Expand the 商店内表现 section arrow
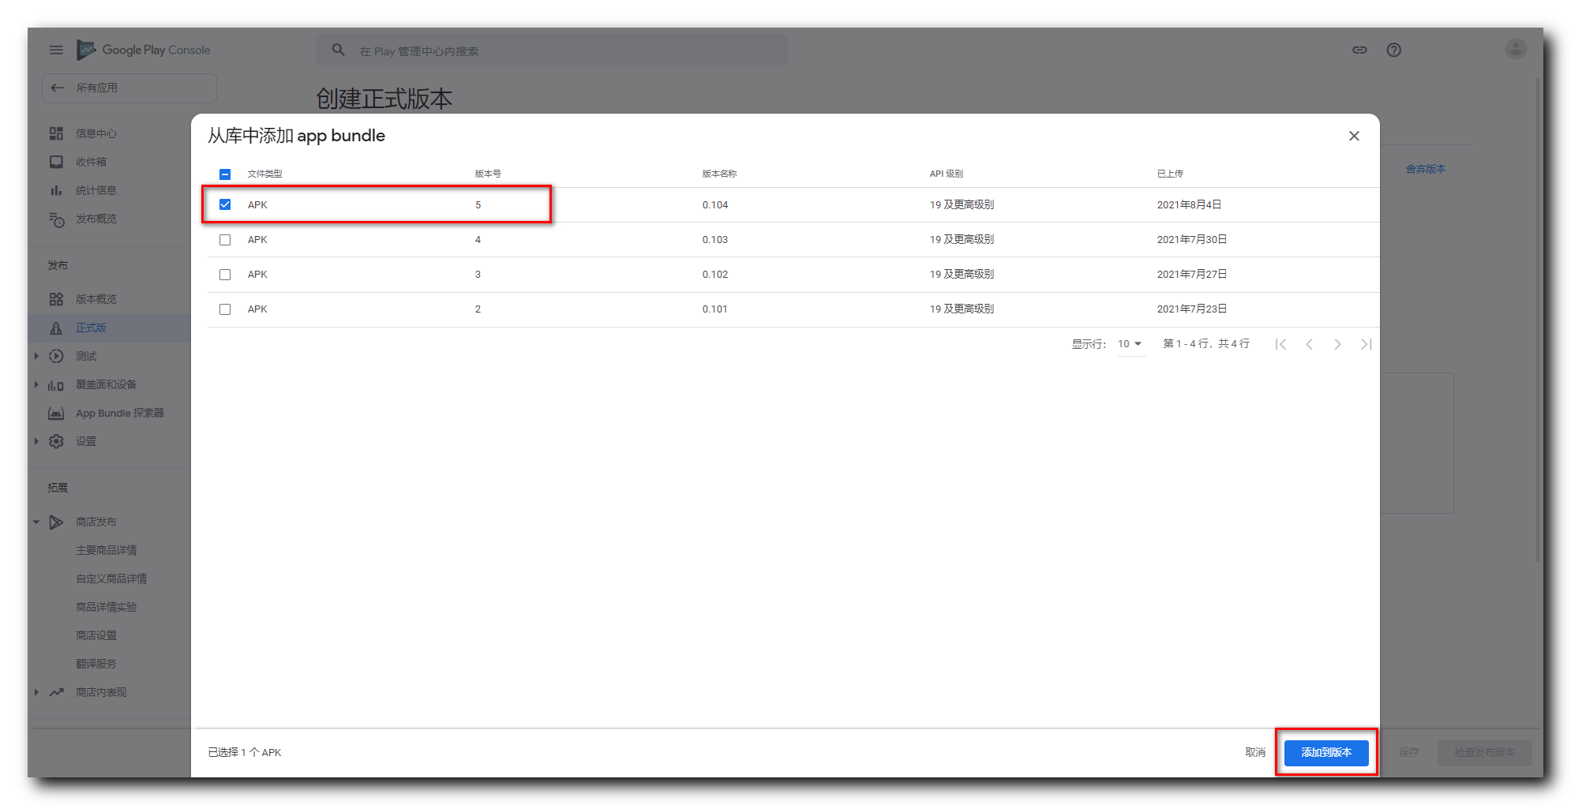Image resolution: width=1571 pixels, height=805 pixels. 36,692
